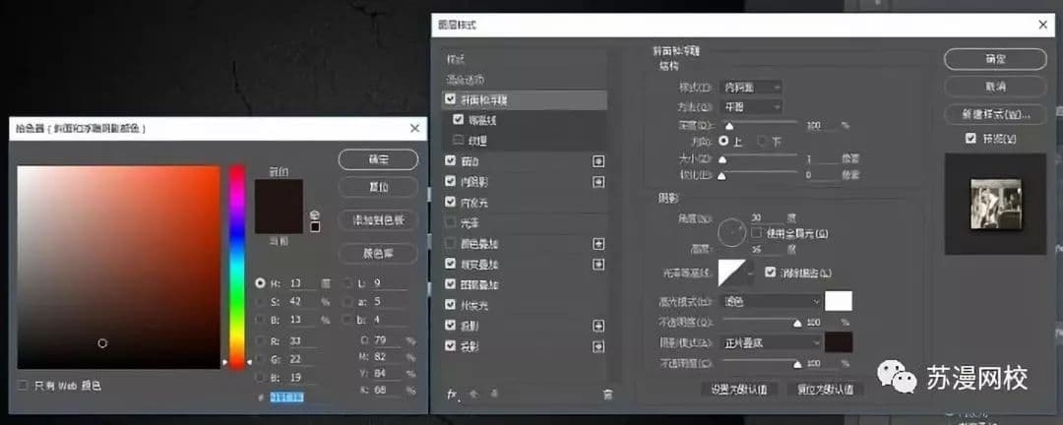Select direction Up (上) radio button

[724, 141]
